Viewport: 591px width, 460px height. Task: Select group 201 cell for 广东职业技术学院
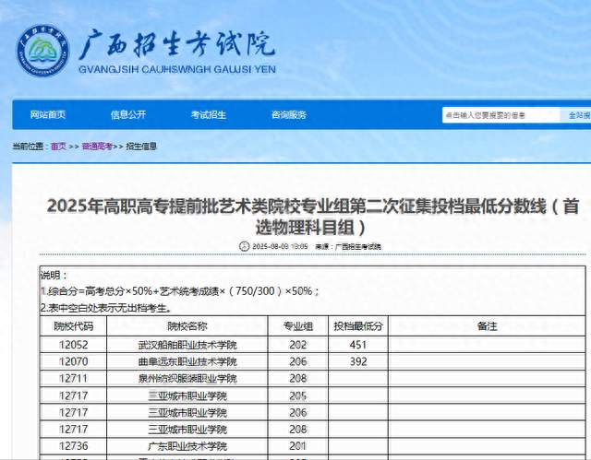point(297,446)
